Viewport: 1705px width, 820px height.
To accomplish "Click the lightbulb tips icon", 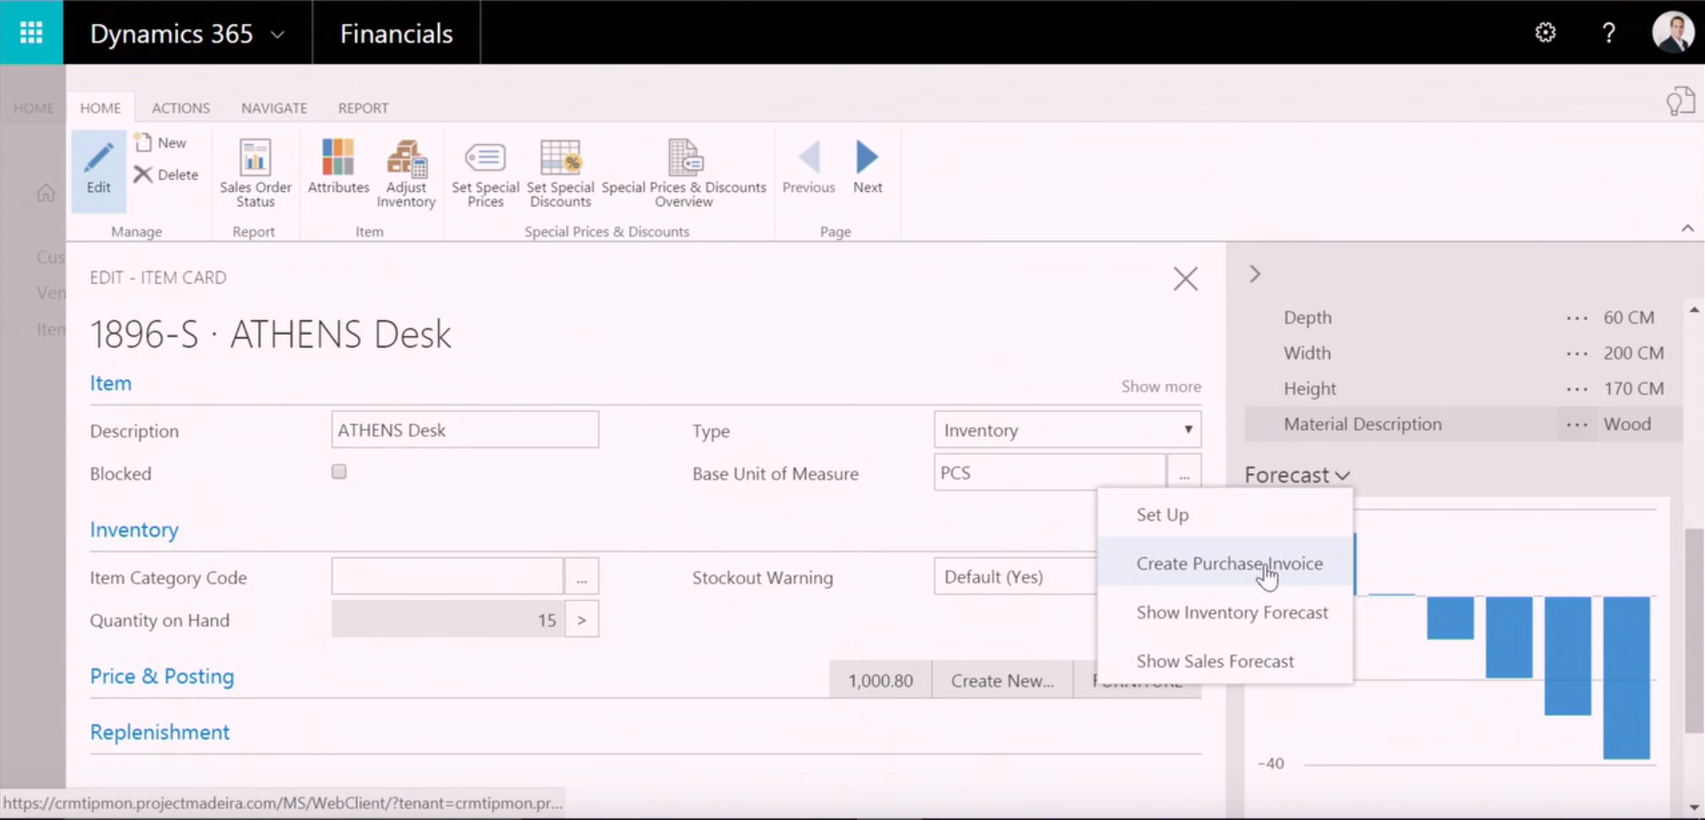I will pyautogui.click(x=1679, y=101).
